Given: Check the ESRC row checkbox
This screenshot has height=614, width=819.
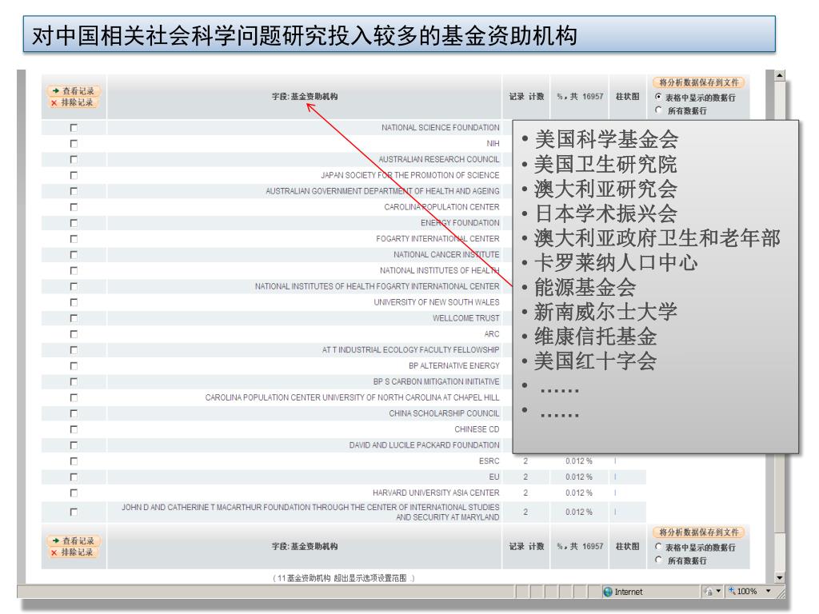Looking at the screenshot, I should point(74,461).
